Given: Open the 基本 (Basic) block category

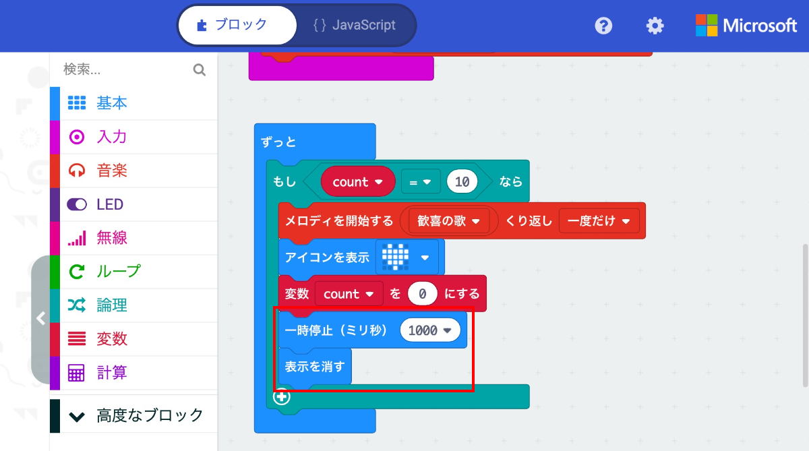Looking at the screenshot, I should 111,102.
